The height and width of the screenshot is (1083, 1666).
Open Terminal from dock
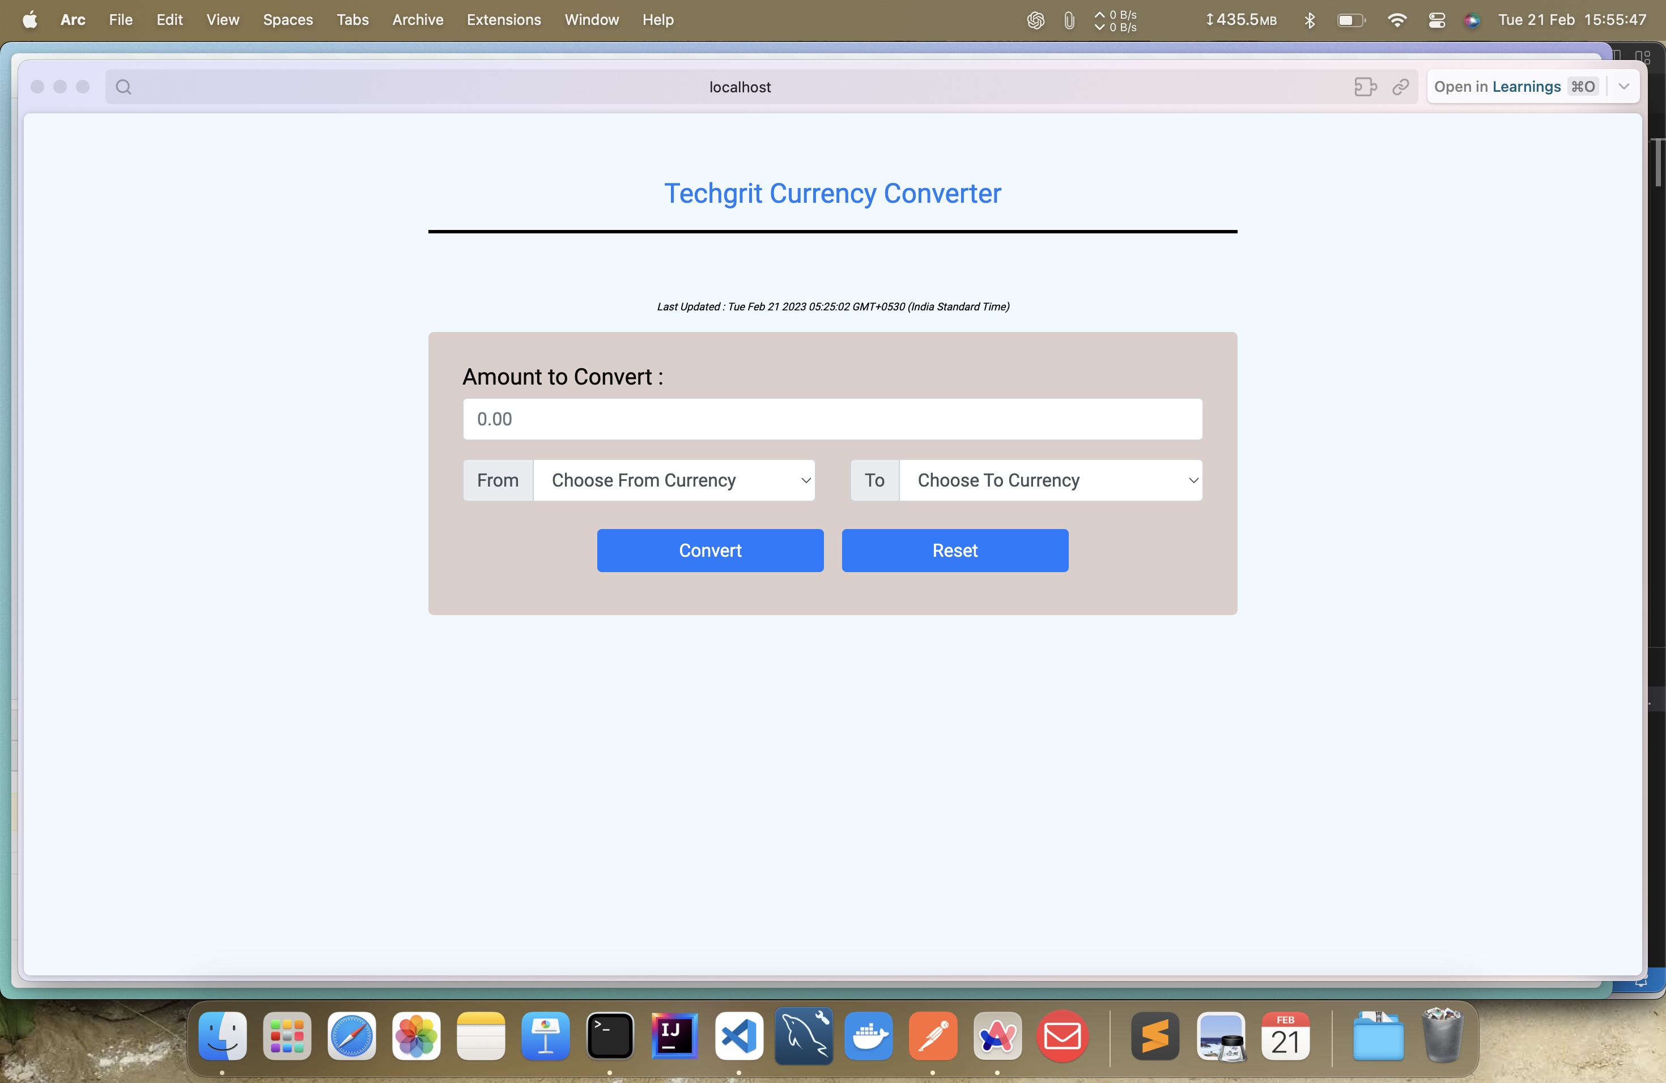click(x=610, y=1037)
